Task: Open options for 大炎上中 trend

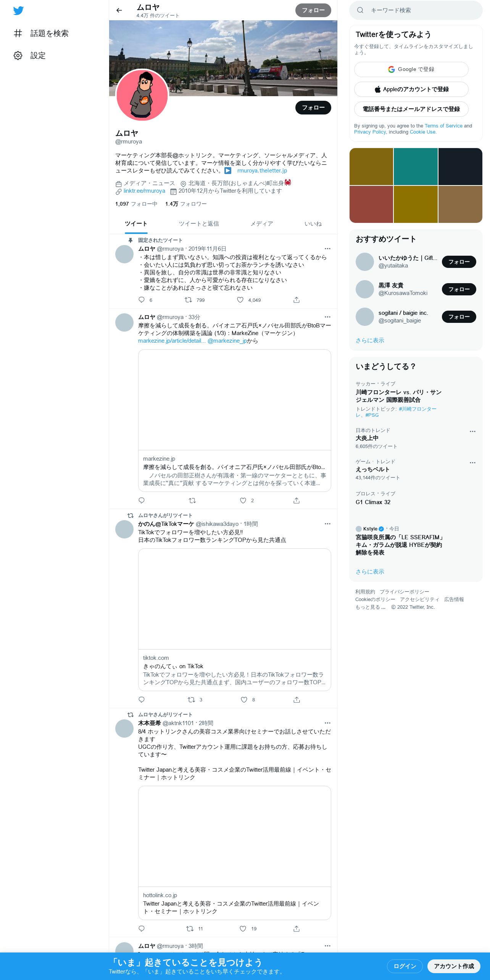Action: pyautogui.click(x=472, y=431)
